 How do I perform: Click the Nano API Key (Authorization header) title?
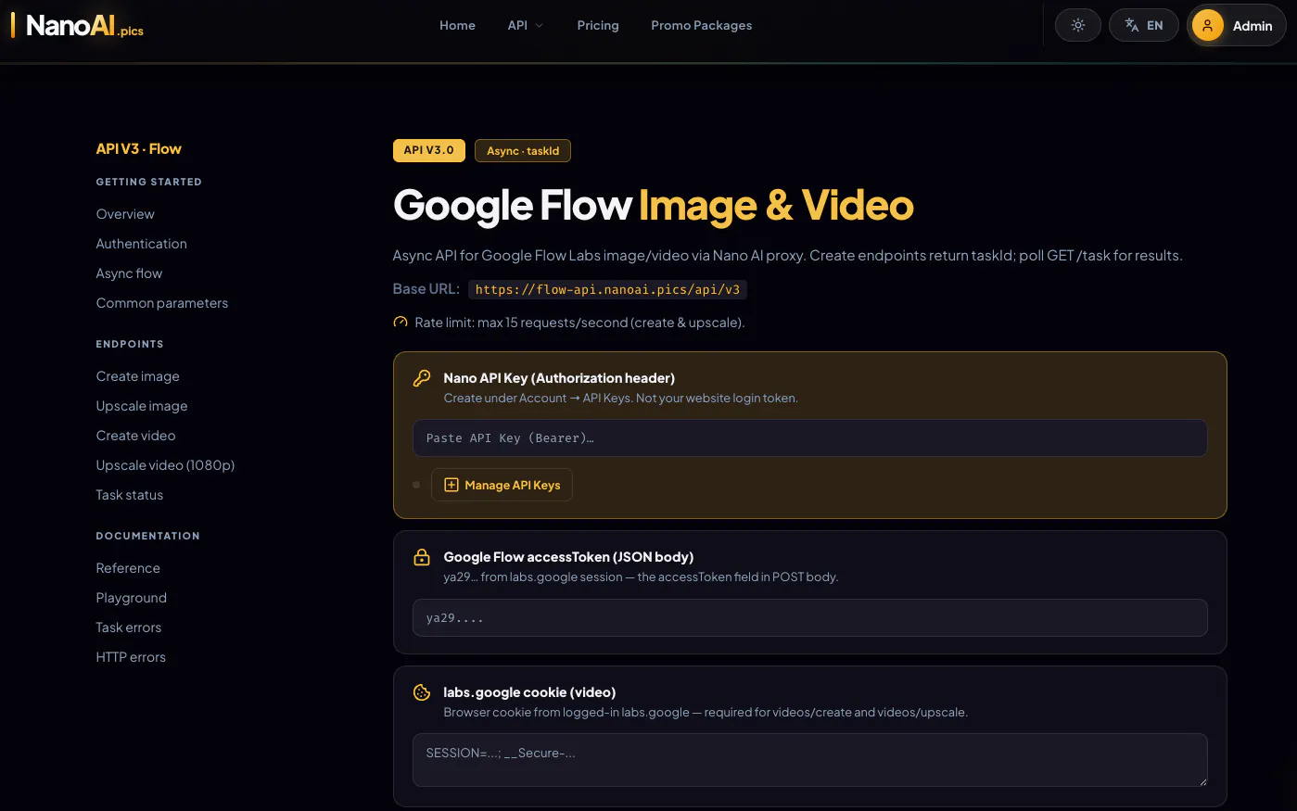(x=559, y=378)
